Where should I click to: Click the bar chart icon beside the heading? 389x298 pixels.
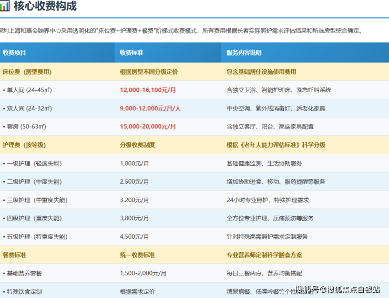coord(5,7)
